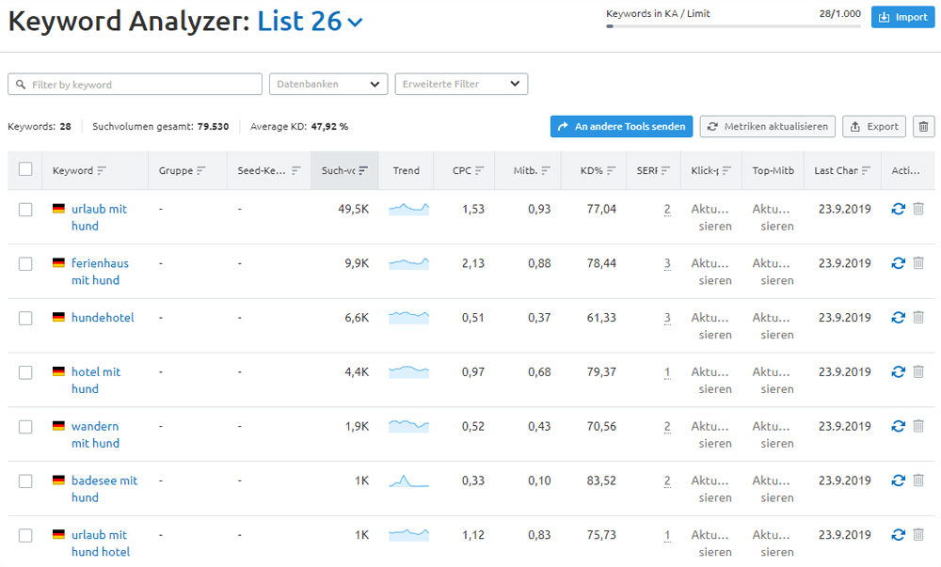The width and height of the screenshot is (941, 567).
Task: Select the checkbox for hotel mit hund
Action: [x=25, y=371]
